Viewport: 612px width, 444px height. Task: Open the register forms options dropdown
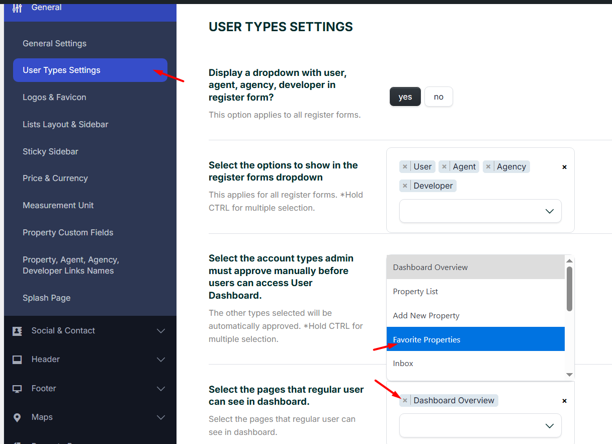tap(480, 211)
